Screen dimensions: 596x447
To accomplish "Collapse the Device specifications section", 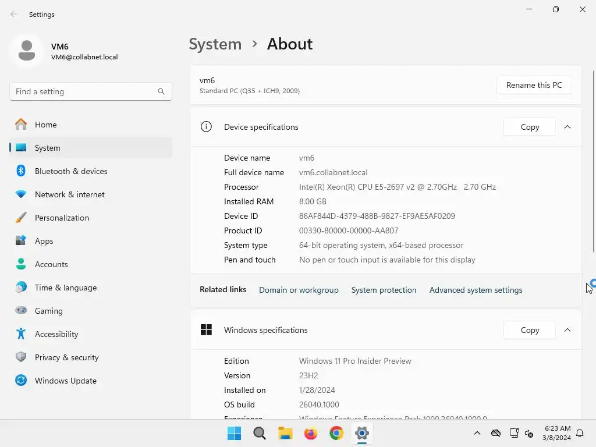I will [567, 127].
